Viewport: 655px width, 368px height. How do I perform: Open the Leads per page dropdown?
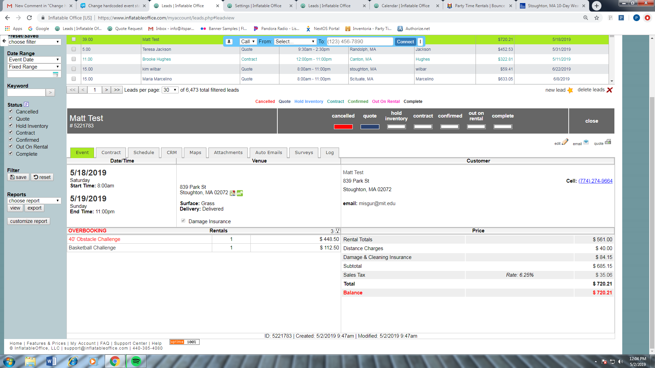[170, 90]
